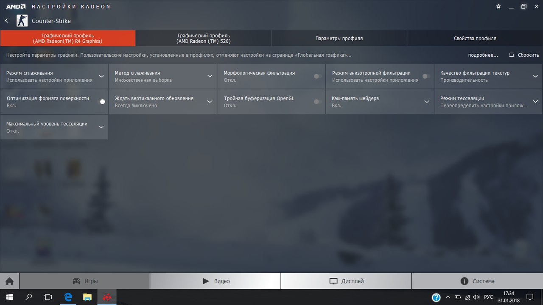Open the Параметры профиля tab

[x=339, y=38]
